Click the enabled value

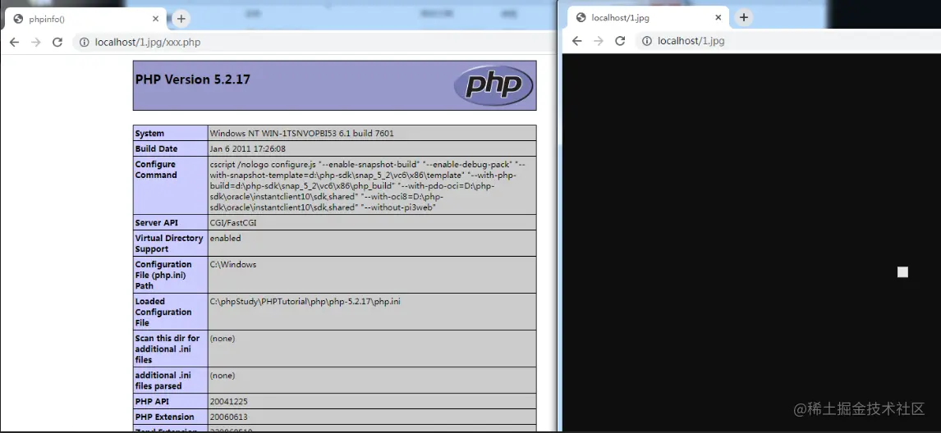225,238
